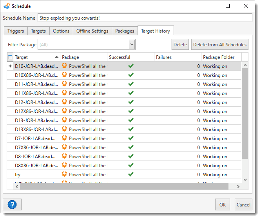
Task: Close the Schedule window
Action: point(245,6)
